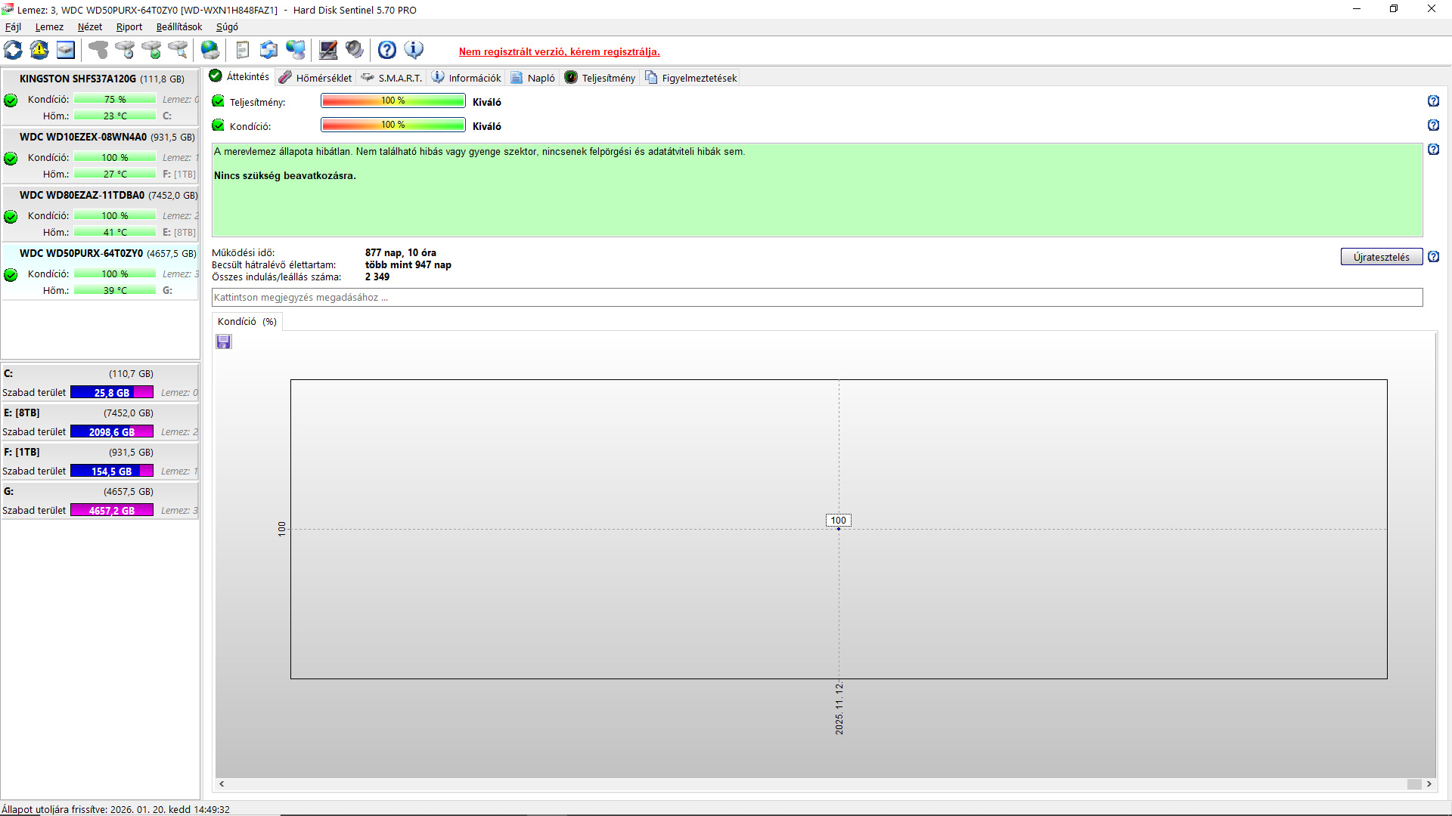
Task: Click the globe with disk toolbar icon
Action: click(210, 51)
